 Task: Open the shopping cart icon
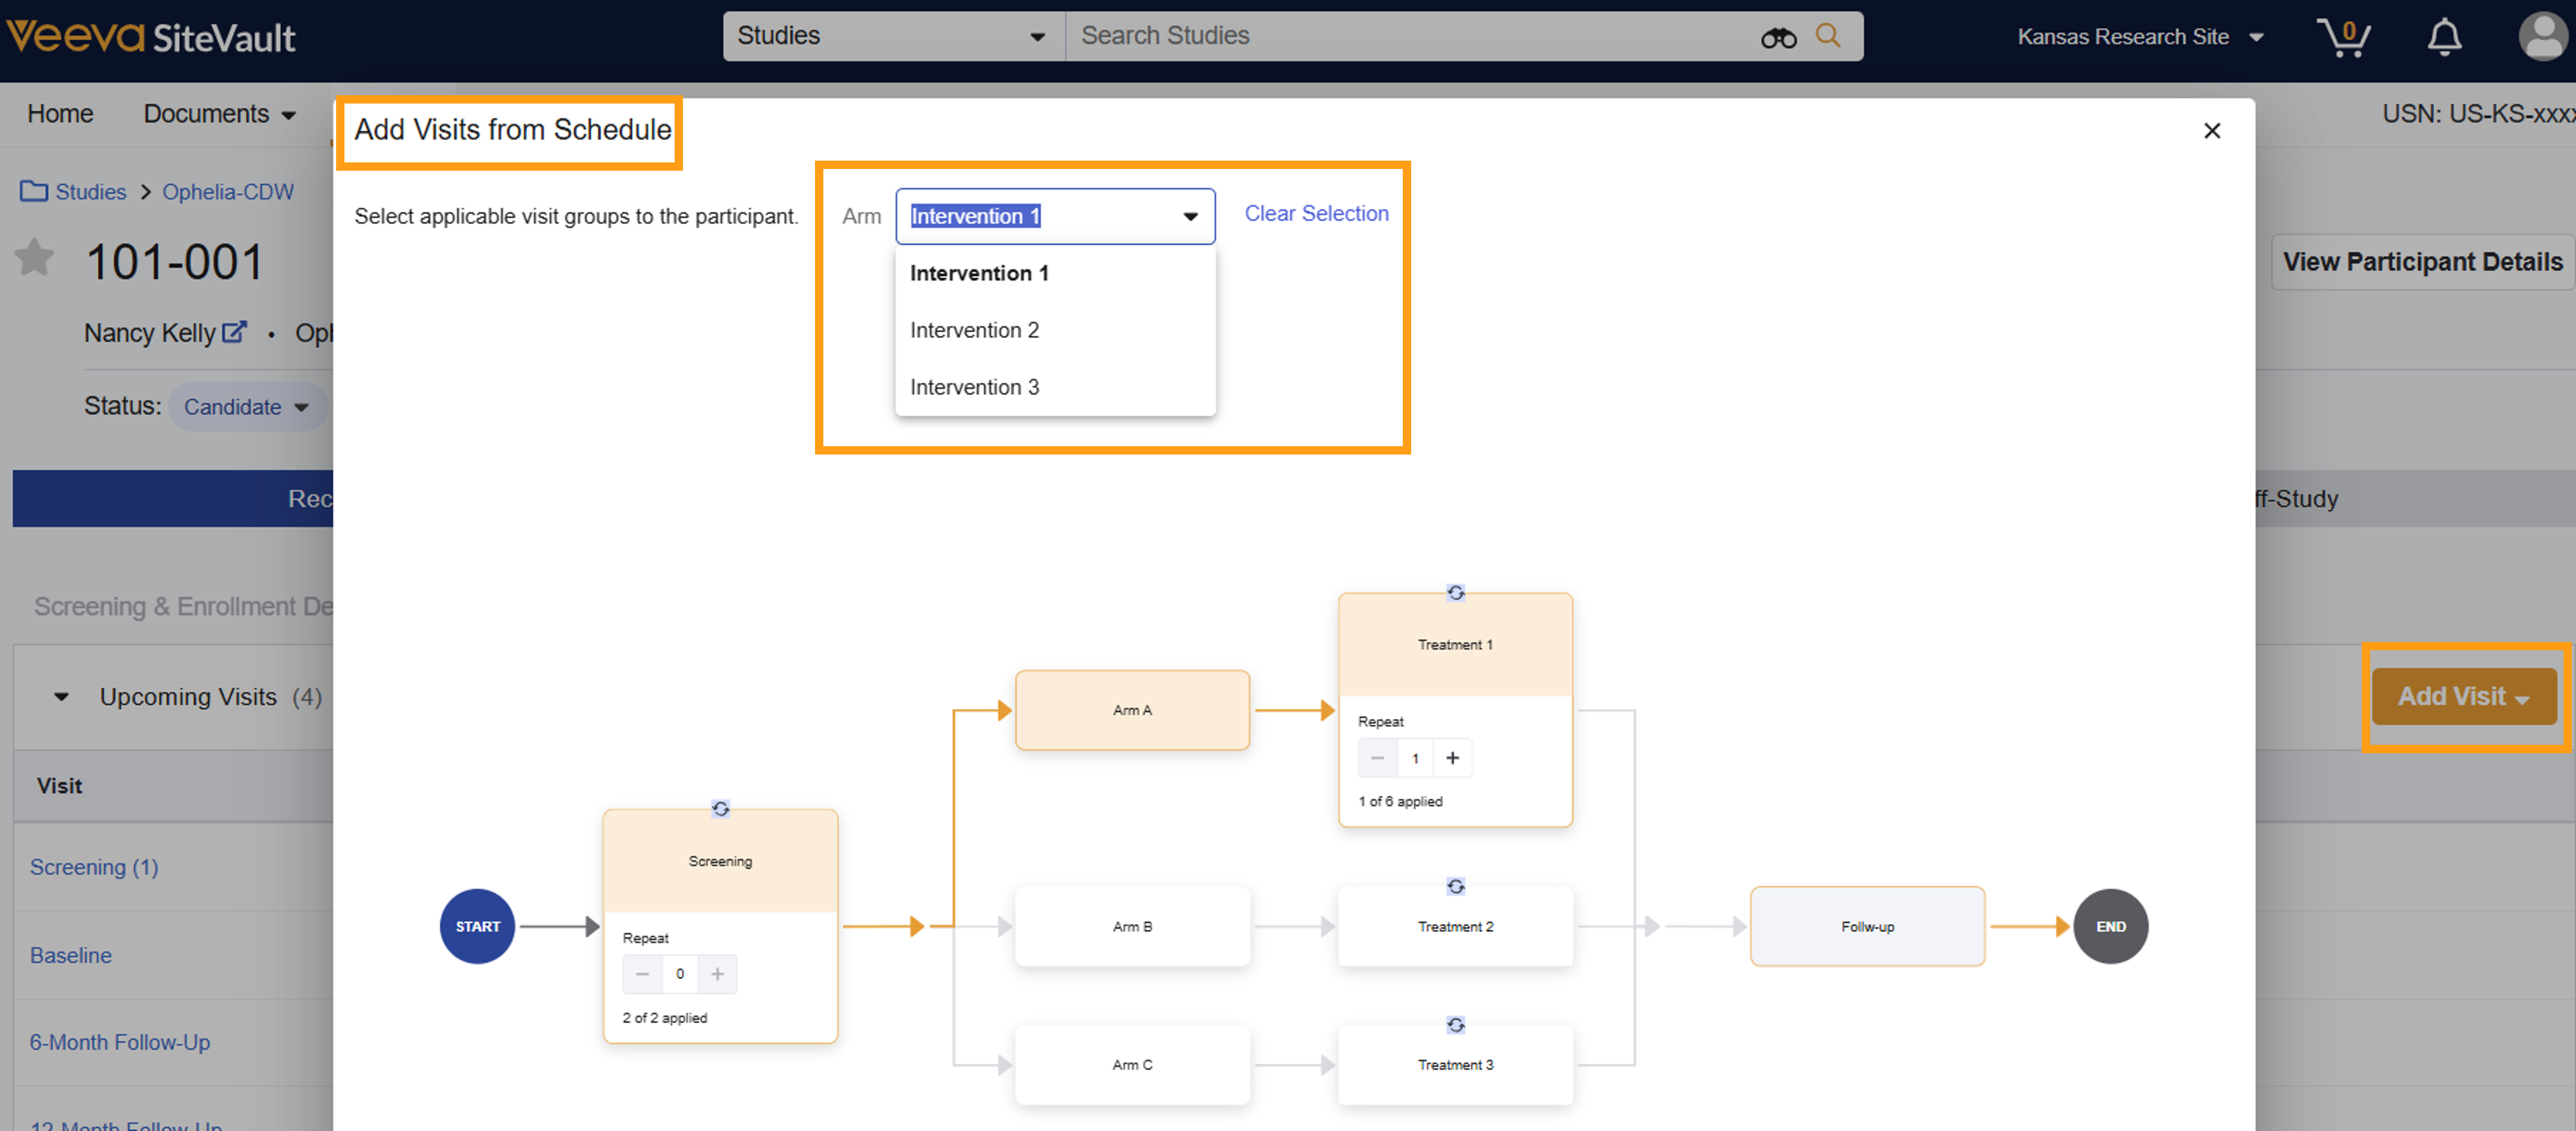2342,38
